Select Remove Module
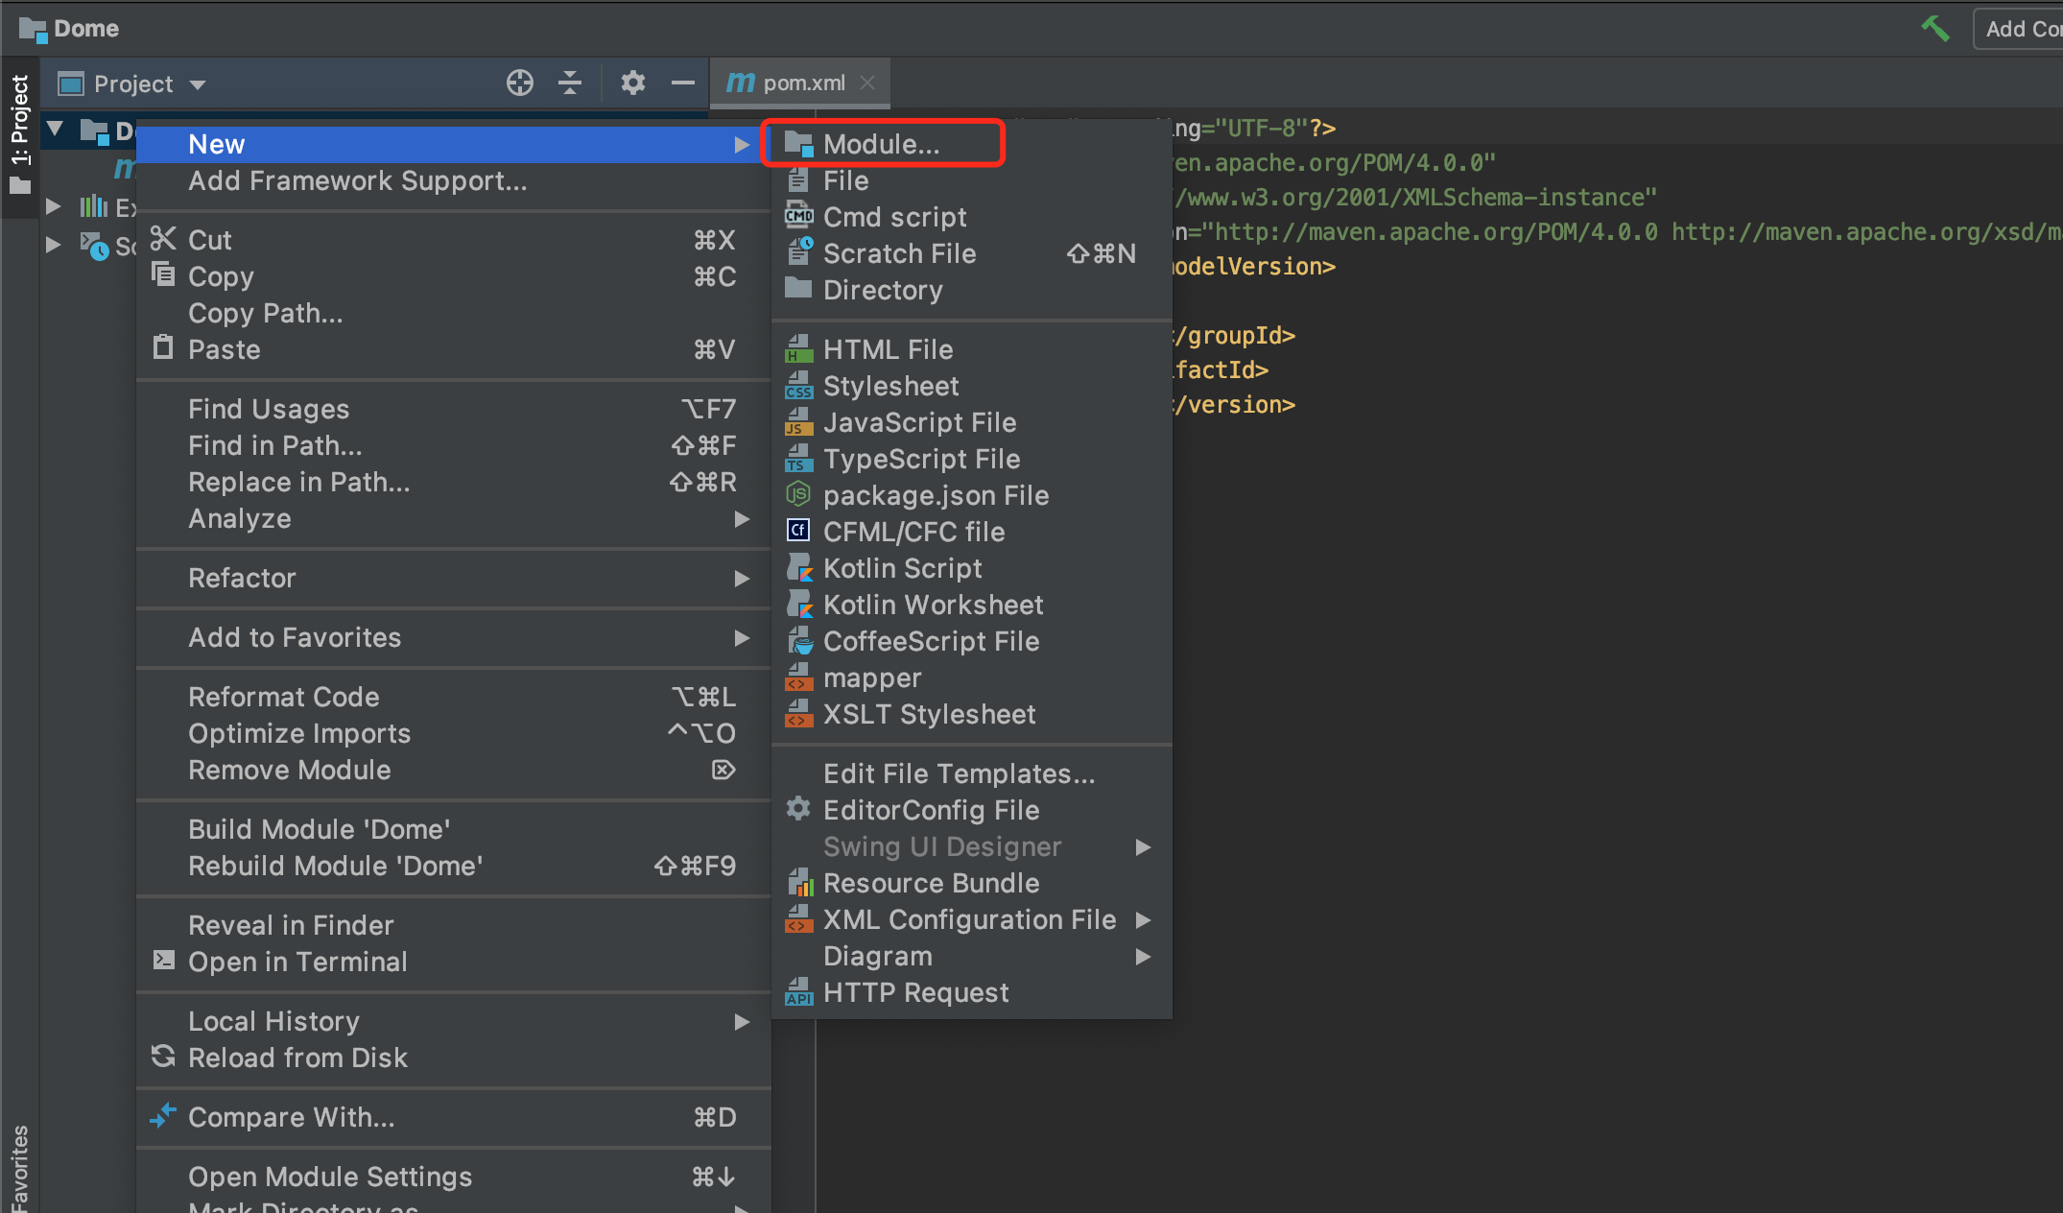The height and width of the screenshot is (1213, 2063). click(x=454, y=770)
